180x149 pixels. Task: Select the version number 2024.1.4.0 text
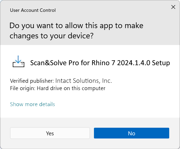pos(134,63)
